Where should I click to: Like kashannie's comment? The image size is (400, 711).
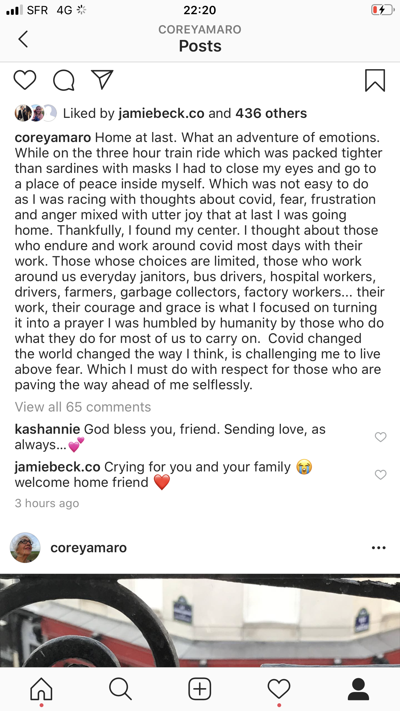[380, 437]
